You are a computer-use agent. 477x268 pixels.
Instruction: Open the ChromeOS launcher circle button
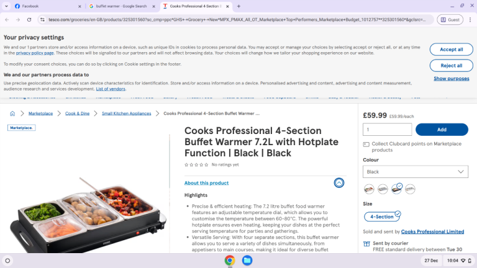pyautogui.click(x=7, y=261)
